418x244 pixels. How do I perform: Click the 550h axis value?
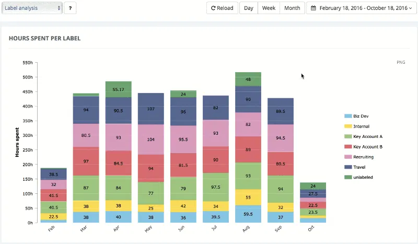28,63
